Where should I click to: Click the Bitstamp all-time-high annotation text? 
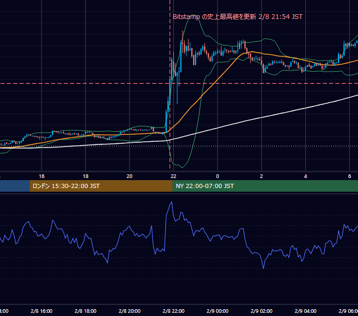click(237, 17)
